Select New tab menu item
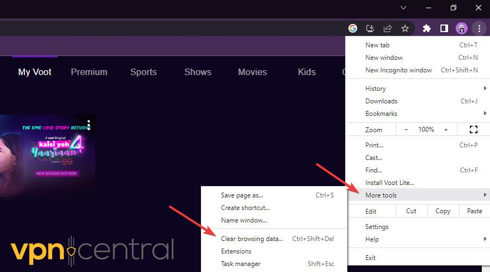490x272 pixels. (x=418, y=45)
